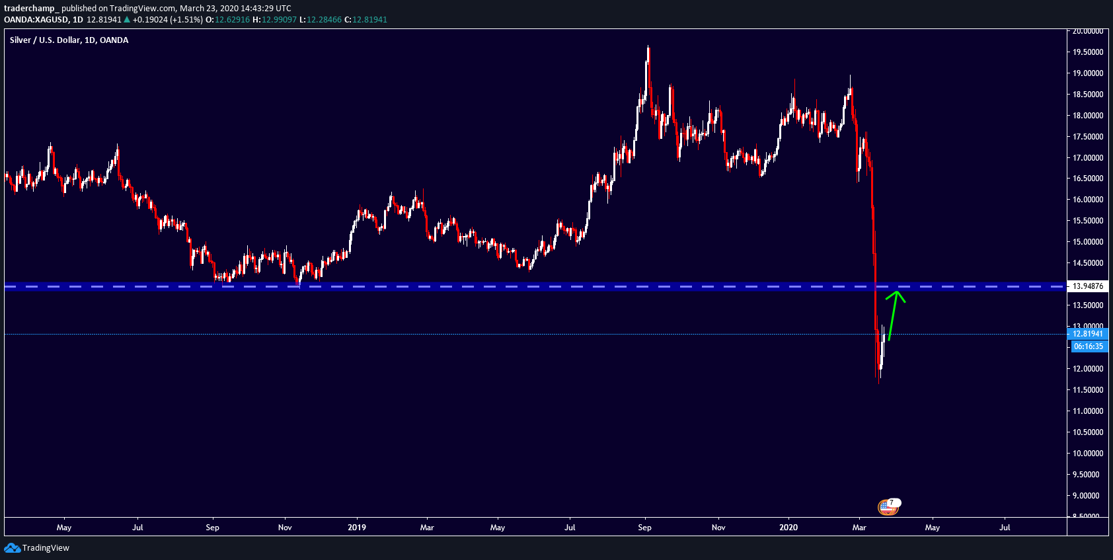Click the 17.50000 price axis label

1088,137
